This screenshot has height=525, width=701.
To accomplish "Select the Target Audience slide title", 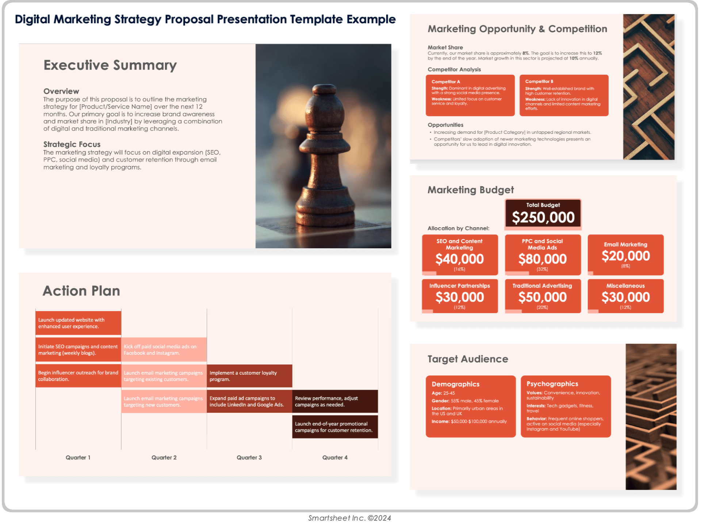I will pos(468,359).
